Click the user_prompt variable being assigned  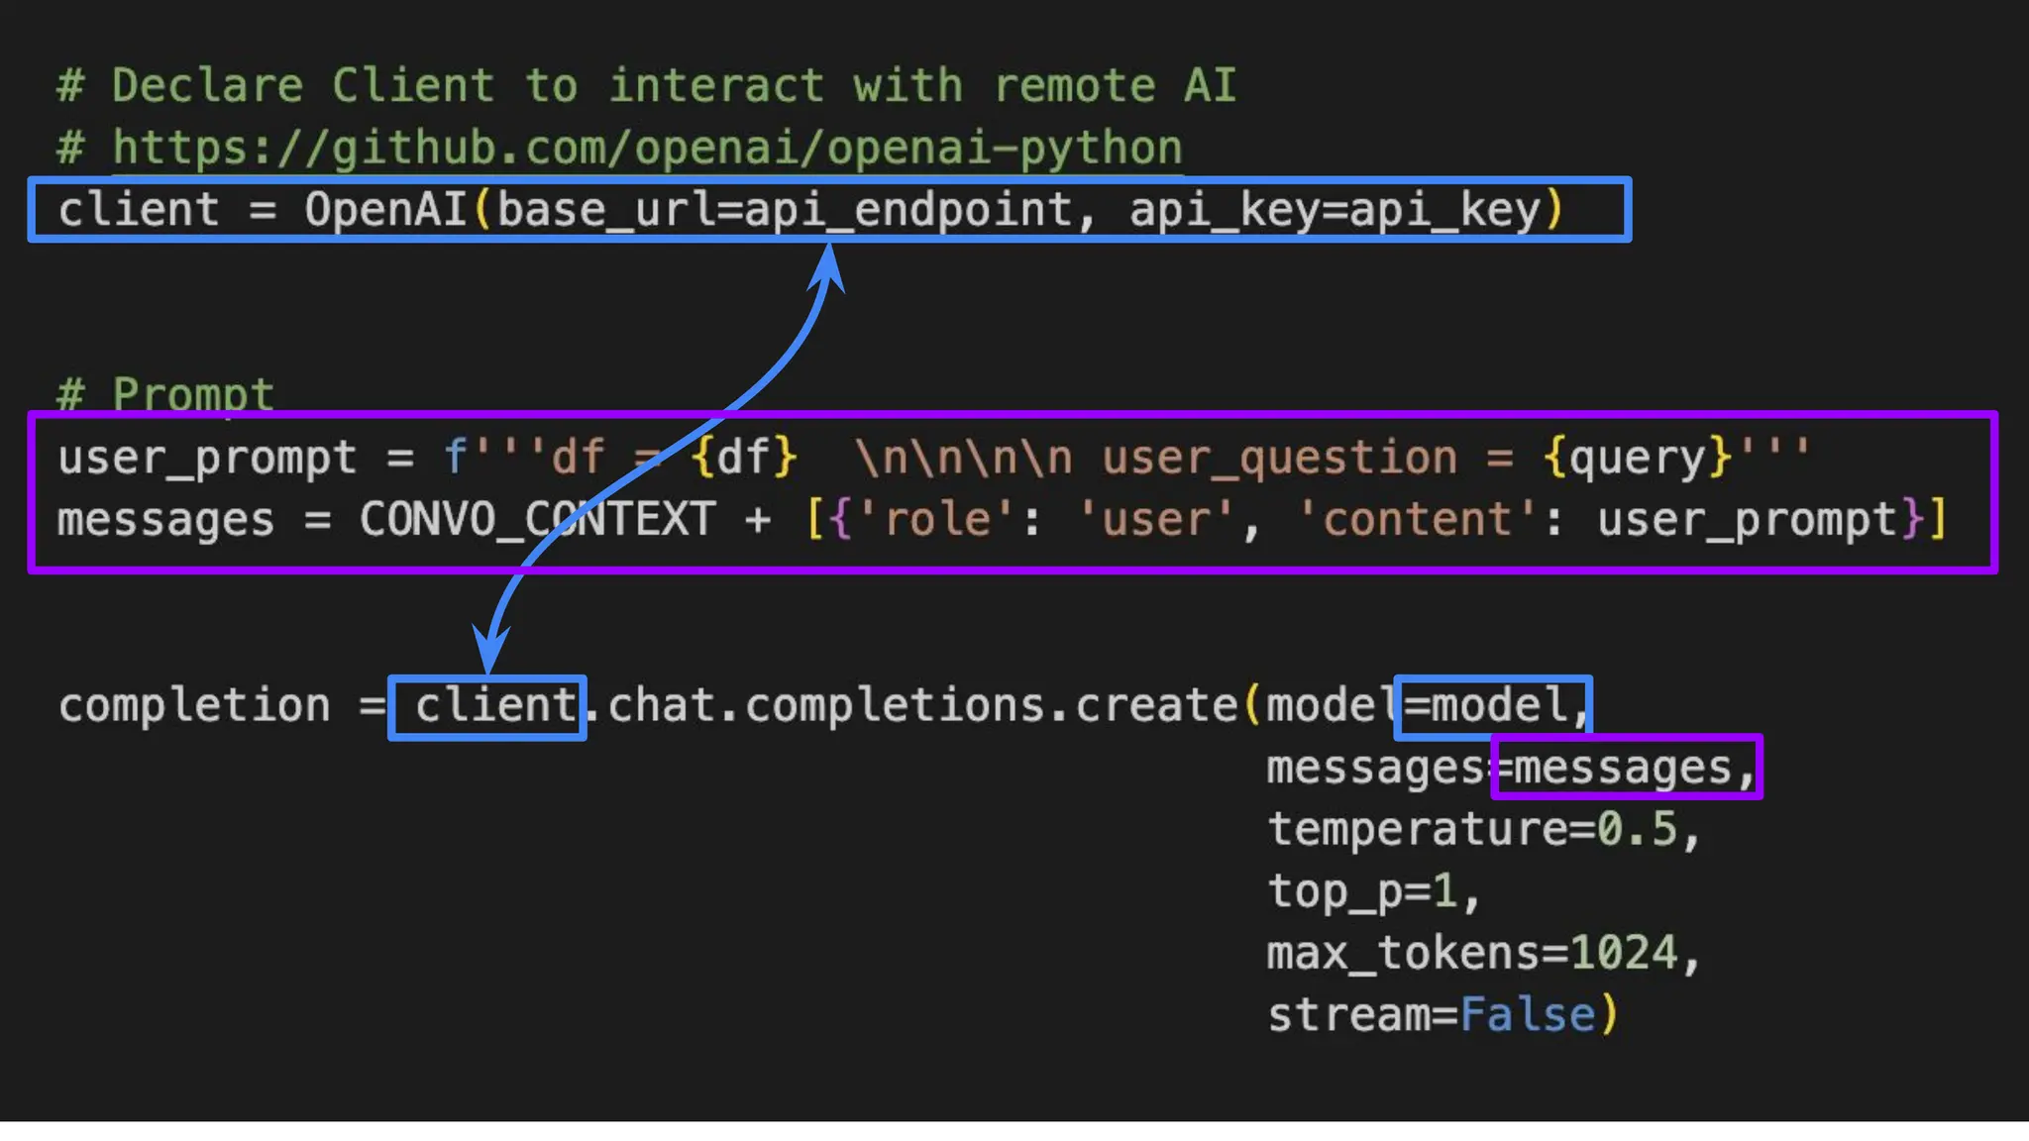206,458
